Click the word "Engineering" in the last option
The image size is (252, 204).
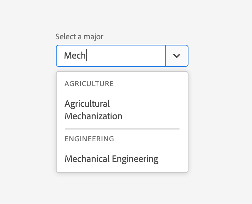point(135,159)
